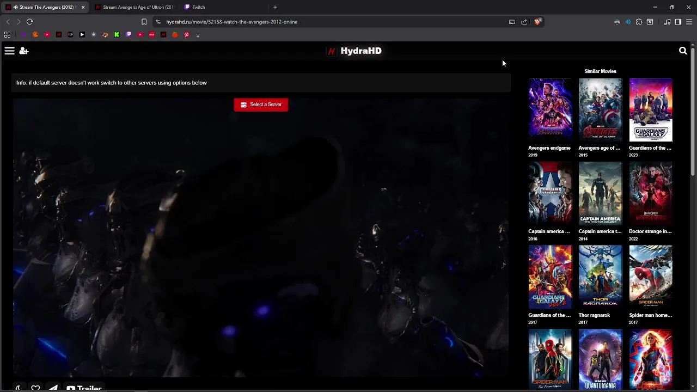The width and height of the screenshot is (697, 392).
Task: Click the page vertical scrollbar
Action: (x=693, y=112)
